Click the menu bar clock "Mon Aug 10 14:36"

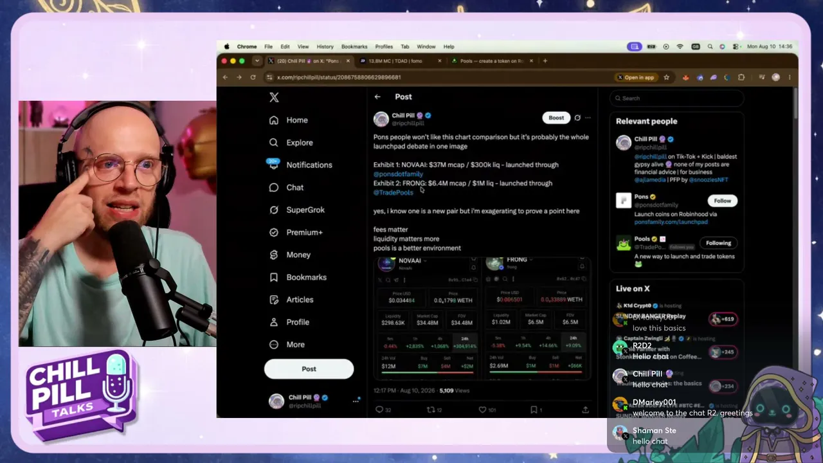770,46
